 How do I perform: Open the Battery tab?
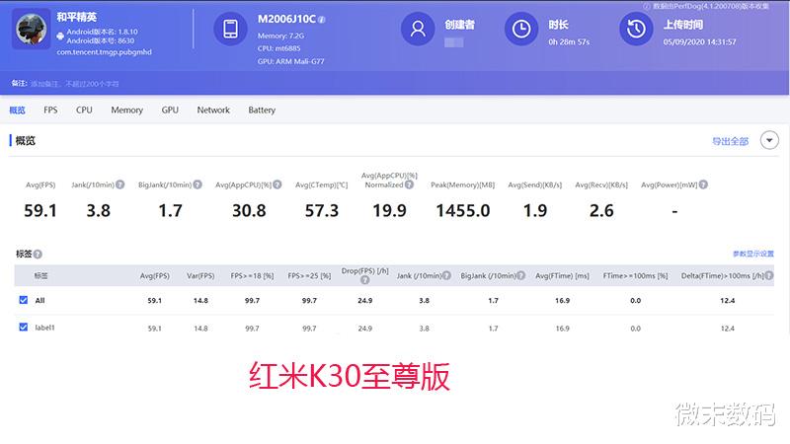click(262, 110)
